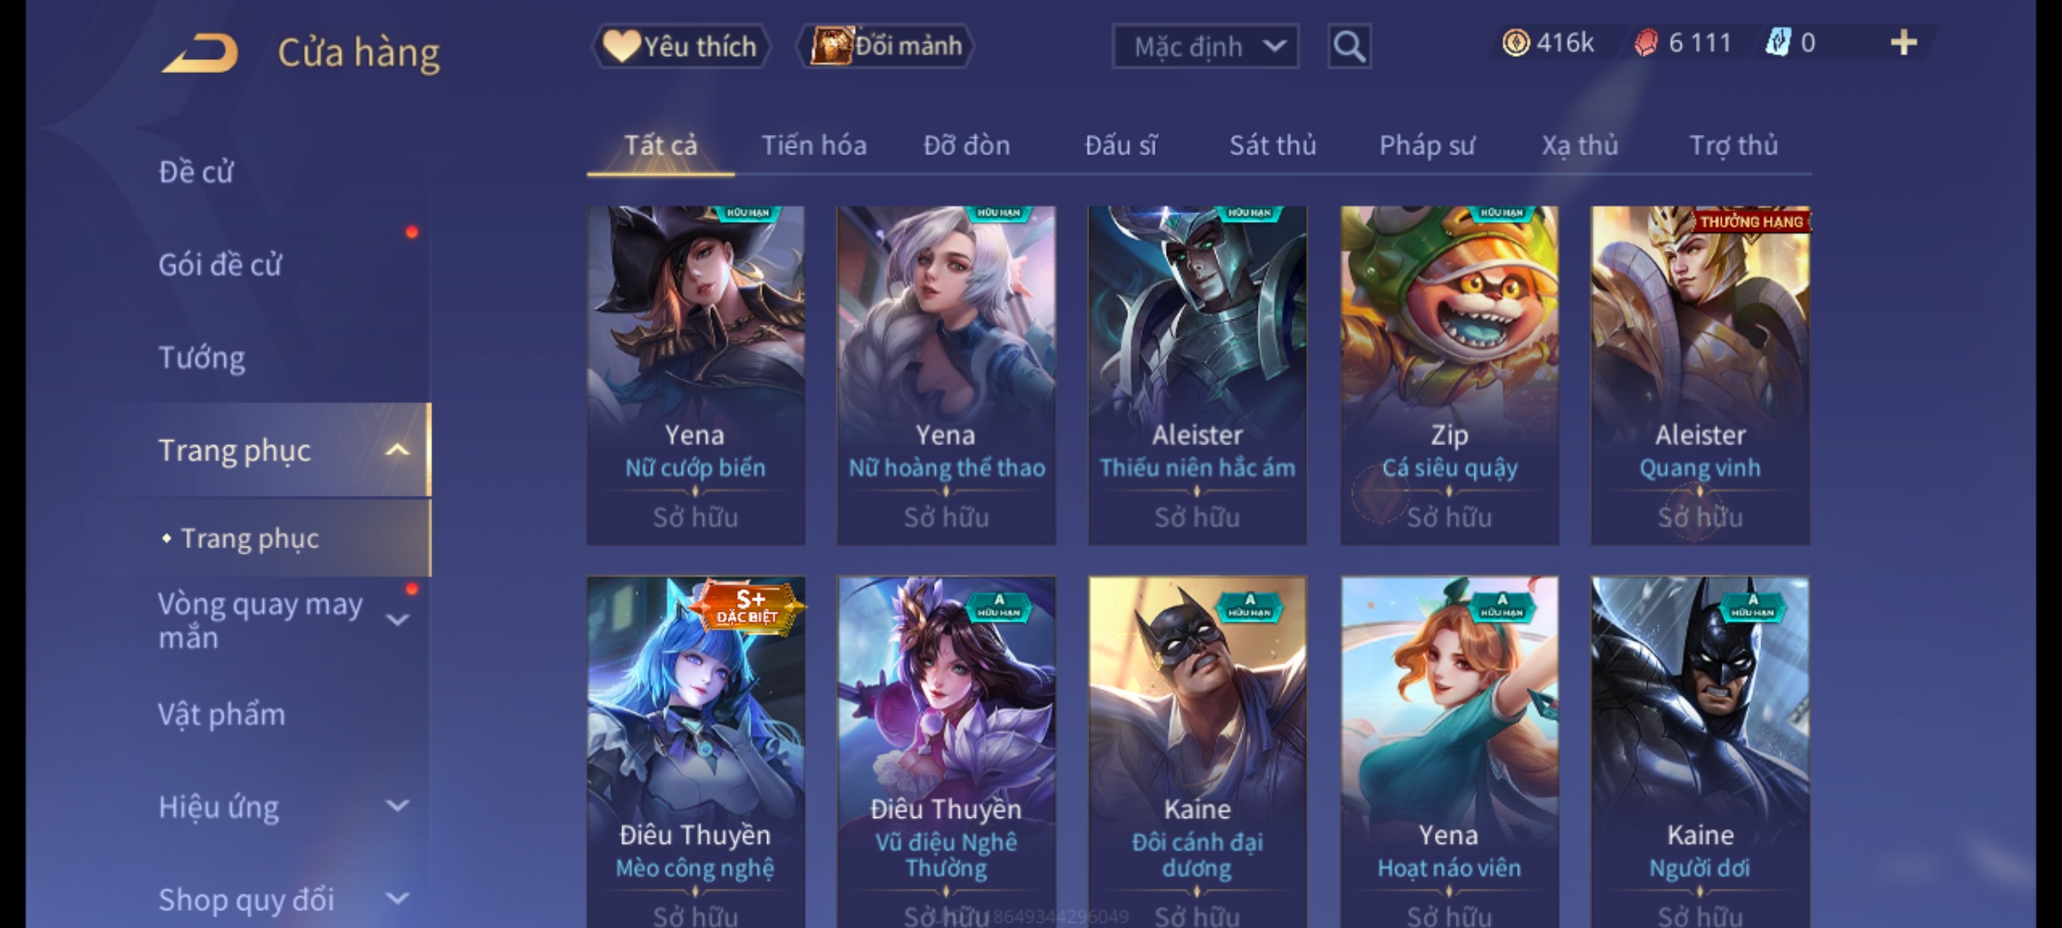
Task: Tap the gold coin balance icon
Action: pyautogui.click(x=1516, y=43)
